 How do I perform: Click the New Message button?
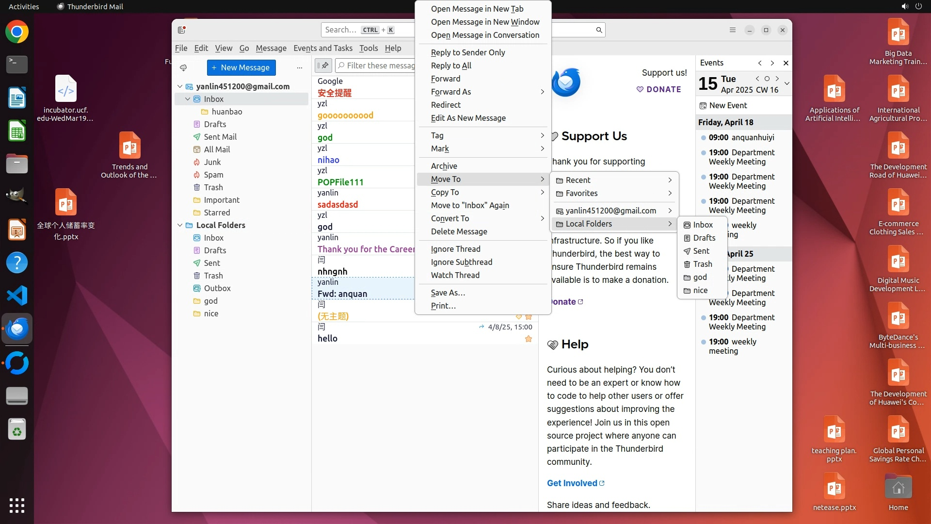(x=241, y=67)
